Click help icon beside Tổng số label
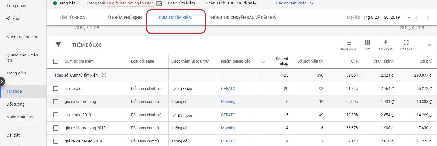 104,75
